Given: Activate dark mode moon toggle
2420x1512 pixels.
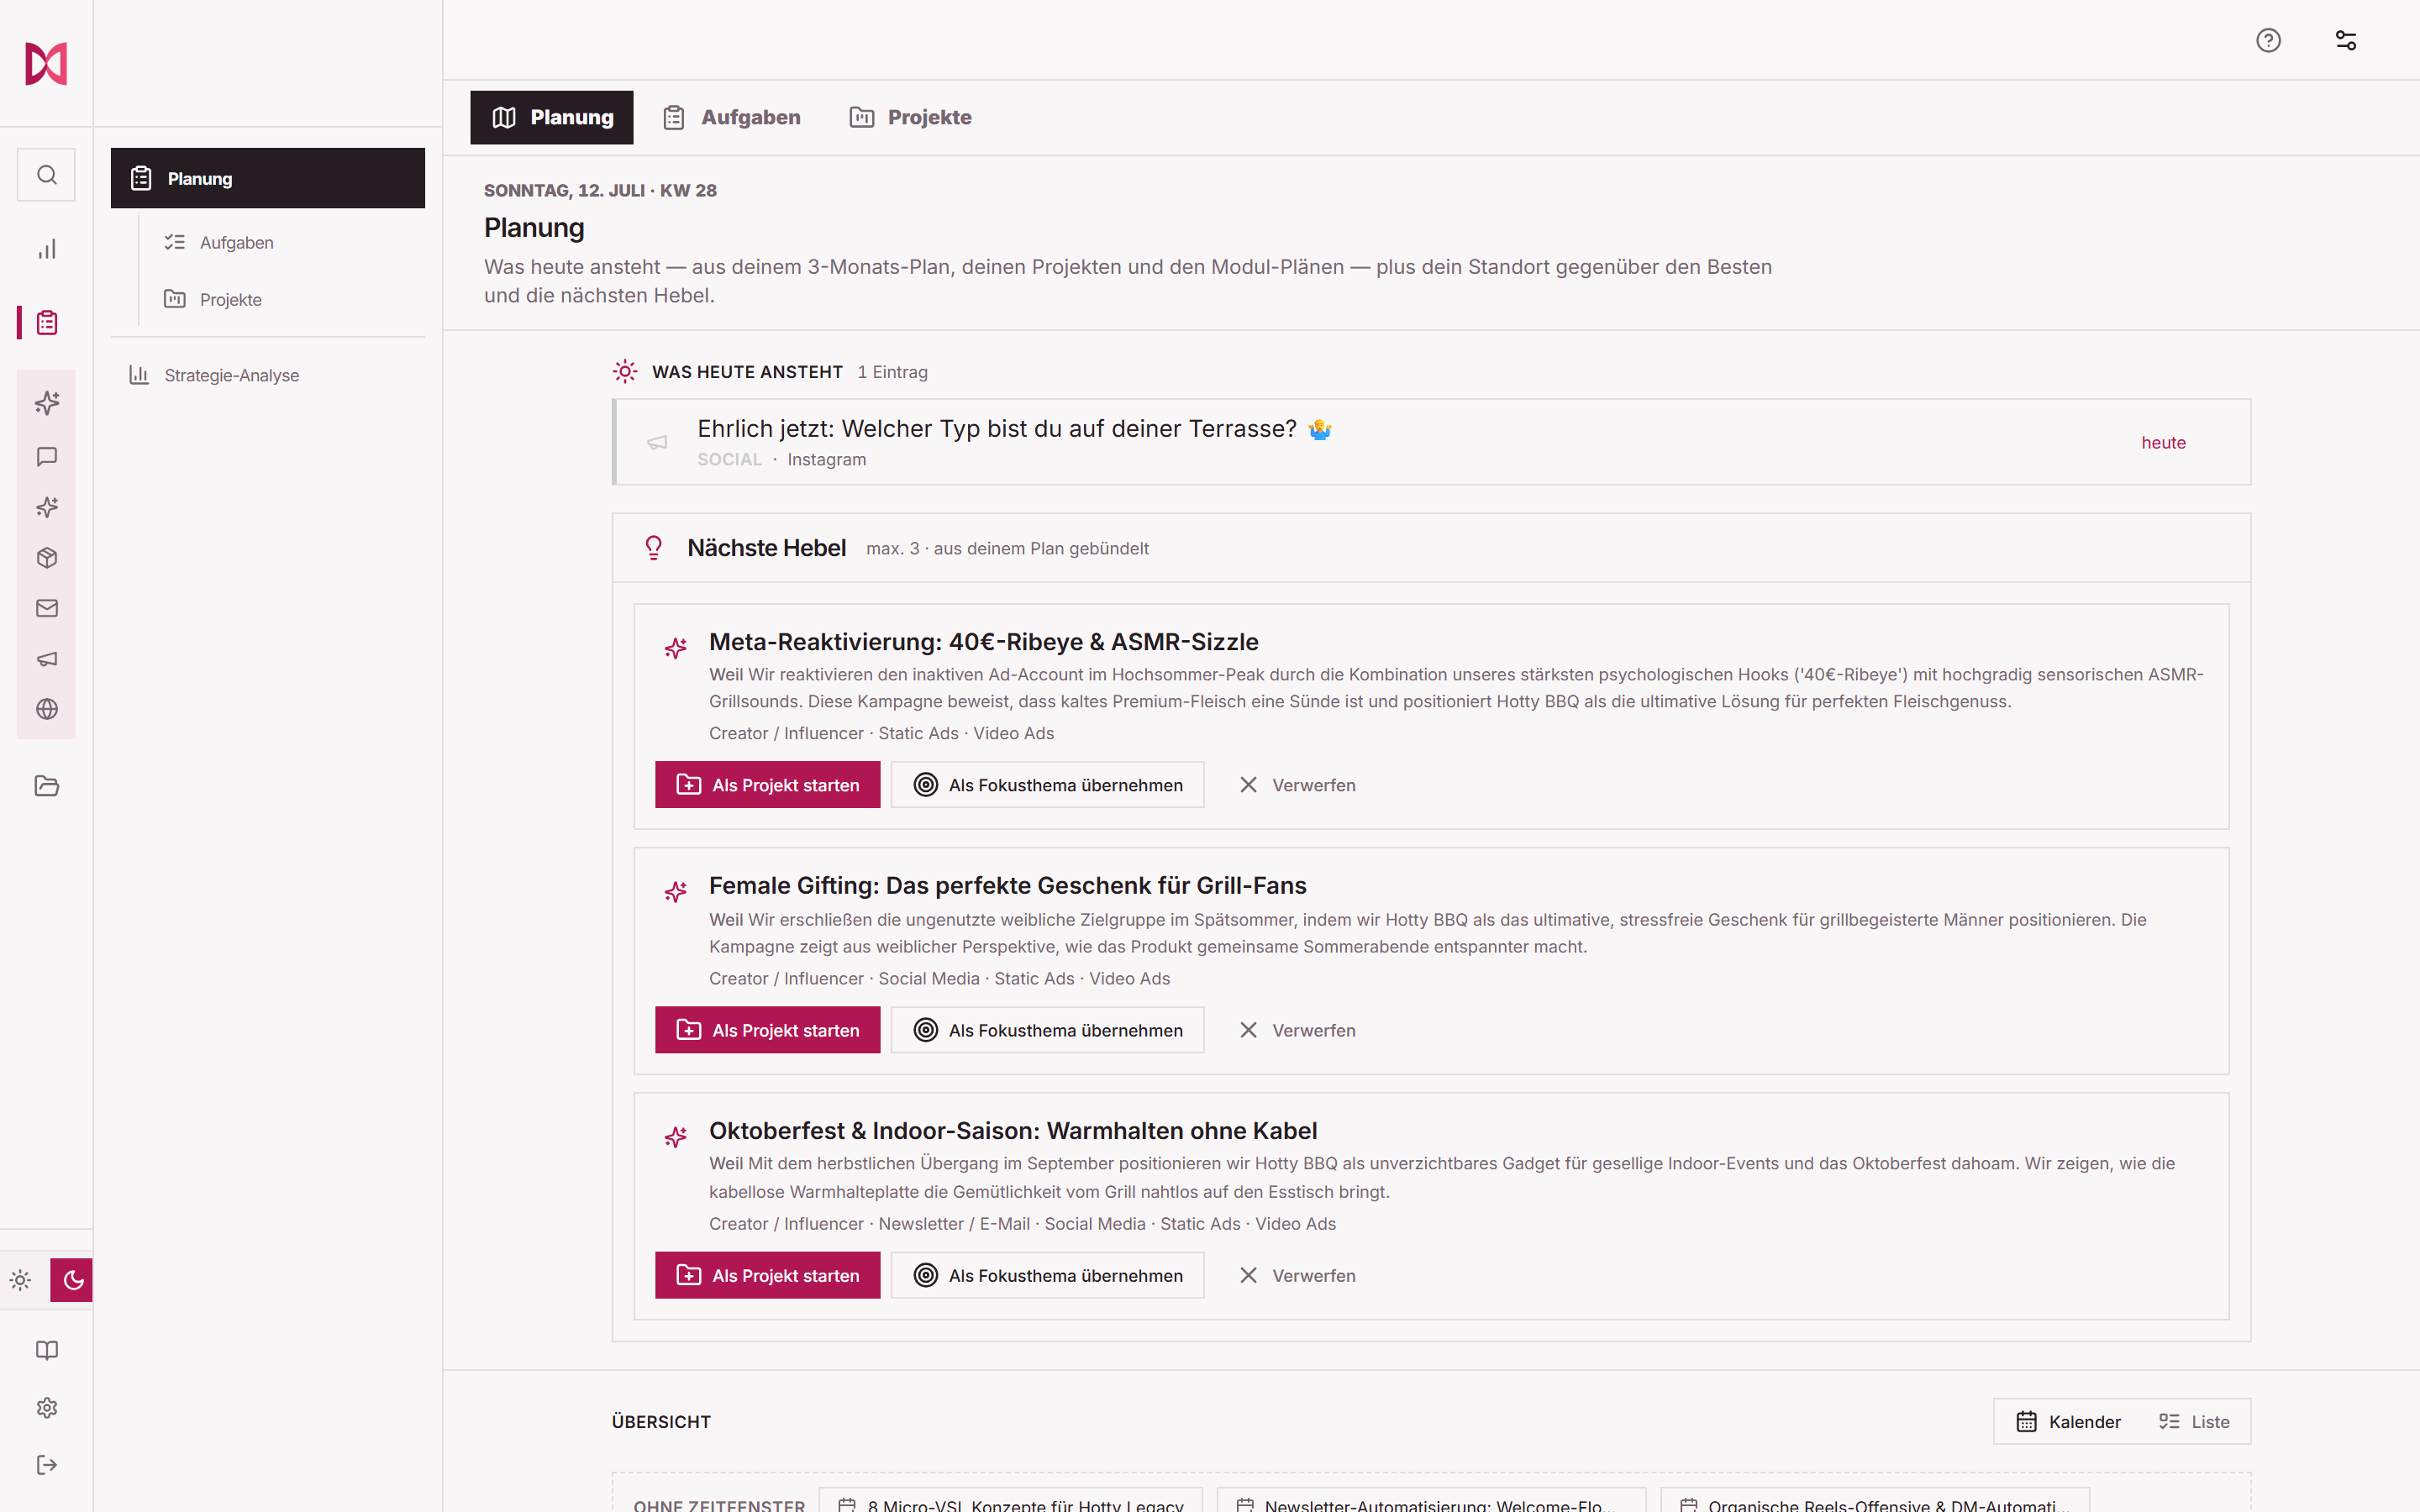Looking at the screenshot, I should [x=72, y=1280].
